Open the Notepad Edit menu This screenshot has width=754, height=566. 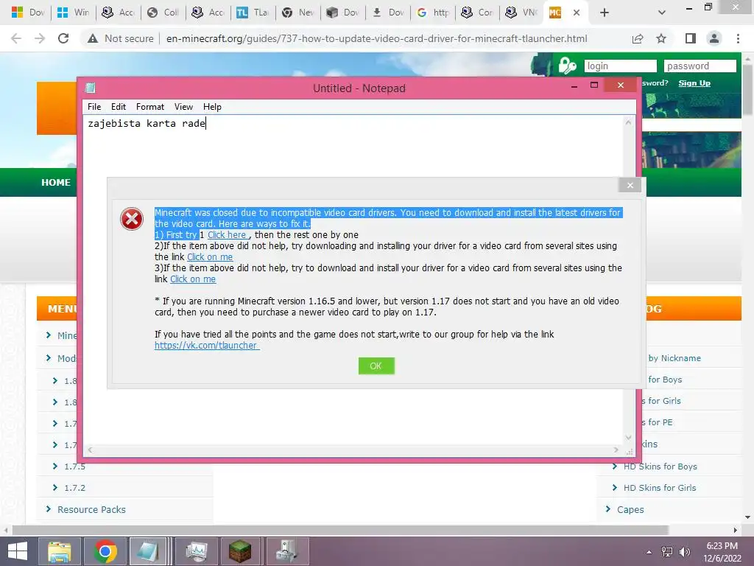(x=119, y=107)
